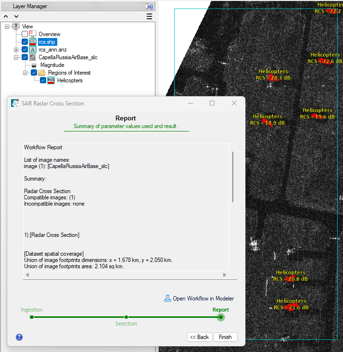Image resolution: width=343 pixels, height=352 pixels.
Task: Collapse the CapellaRussiaAirBase_slc tree node
Action: click(16, 57)
